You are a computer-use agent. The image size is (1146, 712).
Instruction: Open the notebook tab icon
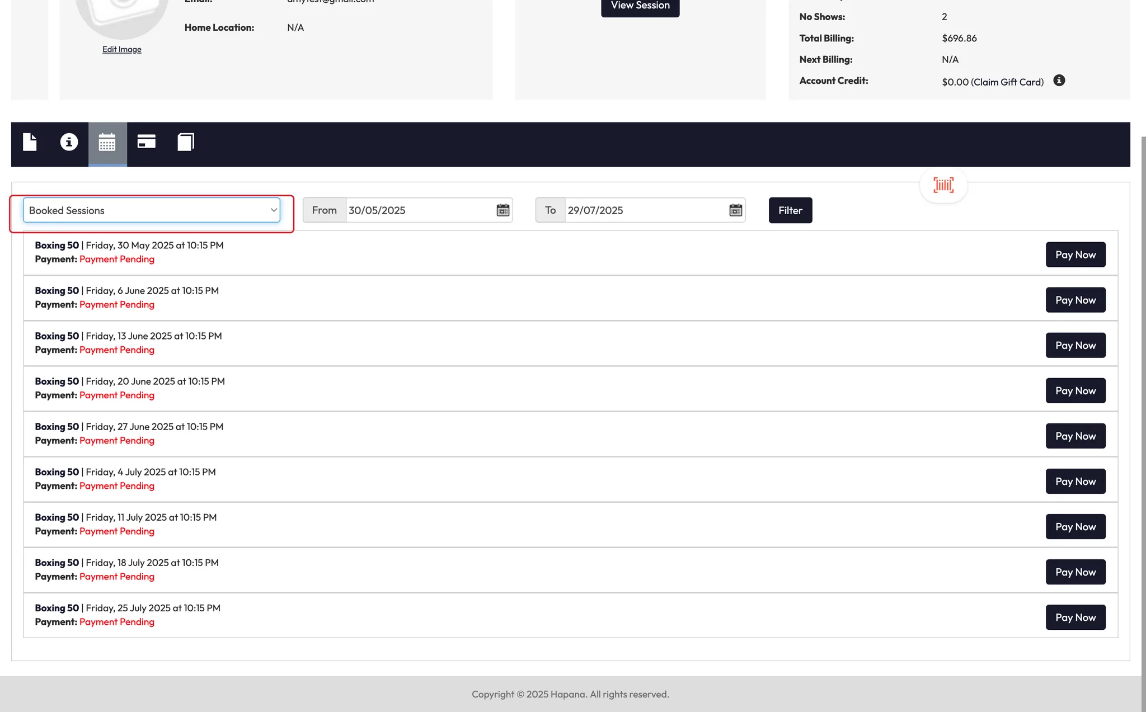186,142
